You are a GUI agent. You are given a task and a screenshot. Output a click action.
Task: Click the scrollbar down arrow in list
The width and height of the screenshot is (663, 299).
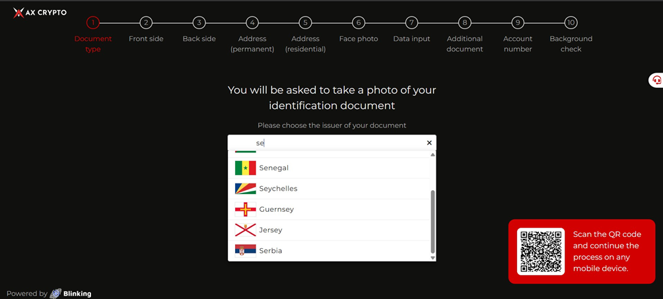pyautogui.click(x=433, y=257)
